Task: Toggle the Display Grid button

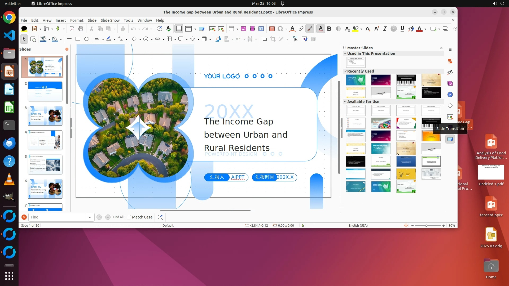Action: coord(179,29)
